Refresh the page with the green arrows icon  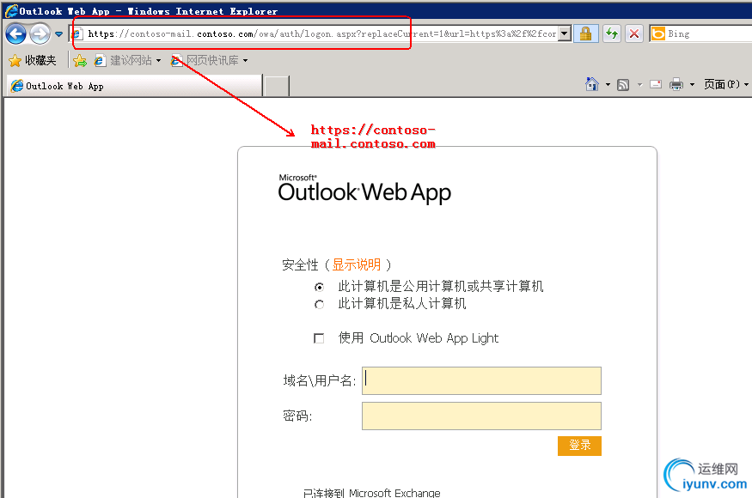point(612,33)
